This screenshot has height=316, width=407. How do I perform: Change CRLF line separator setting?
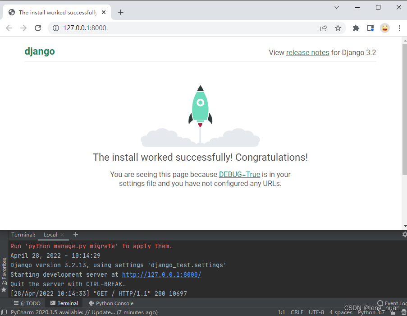(x=297, y=312)
